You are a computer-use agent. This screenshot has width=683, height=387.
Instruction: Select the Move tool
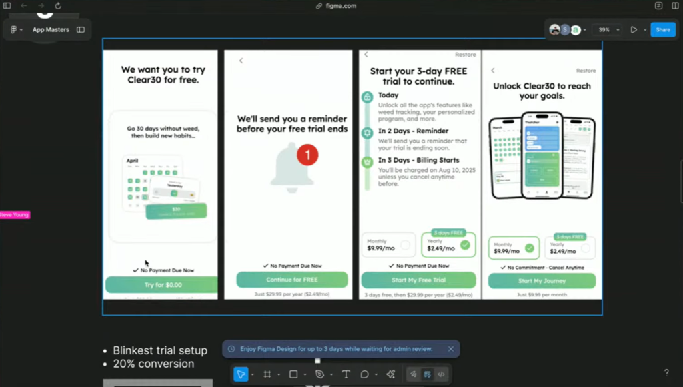(241, 374)
